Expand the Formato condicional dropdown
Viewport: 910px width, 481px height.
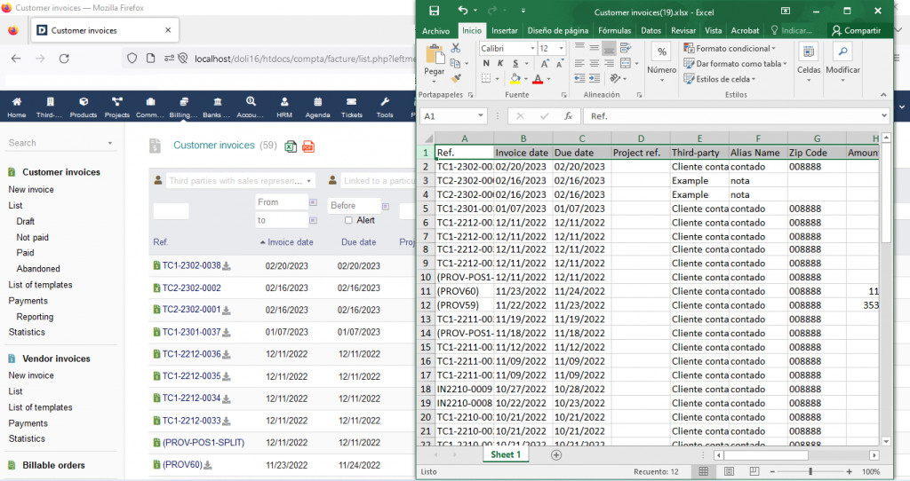(774, 49)
